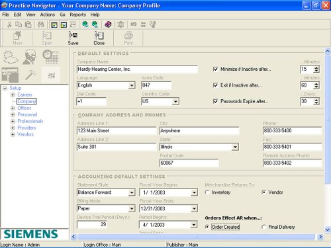Screen dimensions: 331x248
Task: Click the grayed Open toolbar button
Action: [x=47, y=38]
